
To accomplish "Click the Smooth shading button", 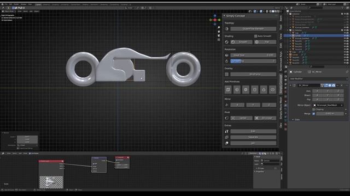I will pyautogui.click(x=241, y=42).
